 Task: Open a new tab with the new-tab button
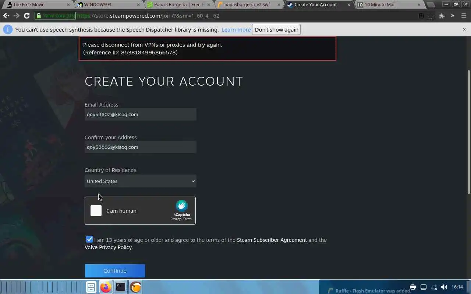pos(431,5)
